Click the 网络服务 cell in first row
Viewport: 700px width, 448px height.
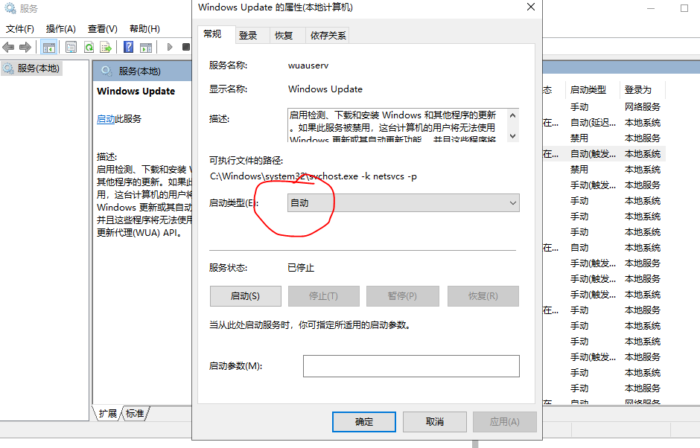(x=642, y=107)
